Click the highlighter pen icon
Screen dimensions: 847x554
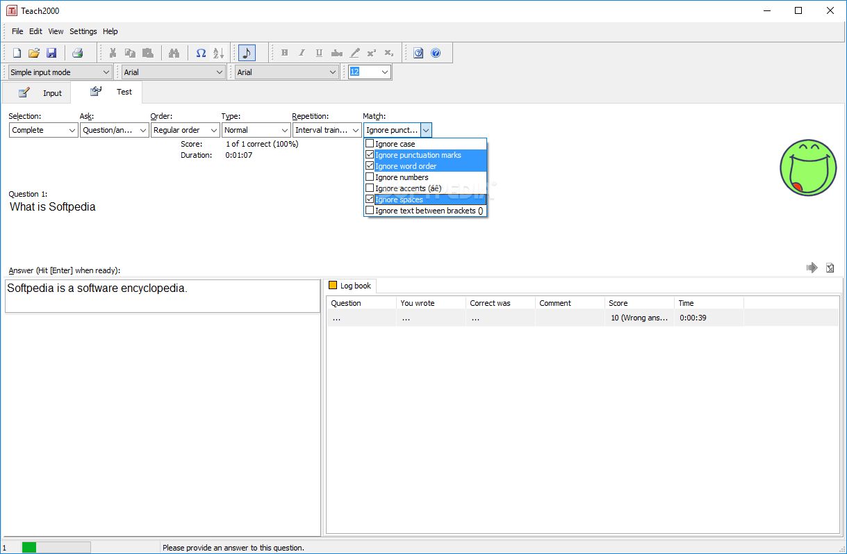coord(354,53)
